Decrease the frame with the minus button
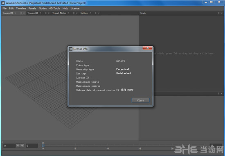225x156 pixels. tap(18, 146)
